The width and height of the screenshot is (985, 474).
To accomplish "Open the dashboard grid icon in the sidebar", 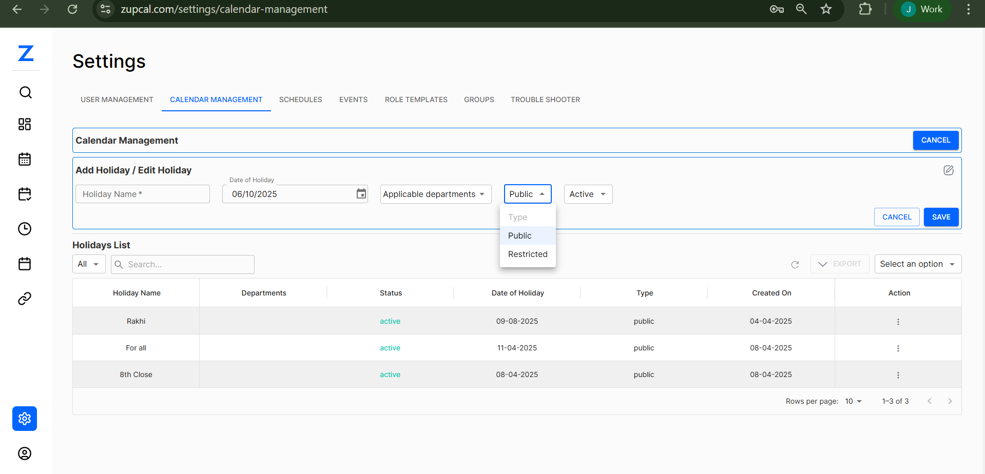I will pyautogui.click(x=25, y=124).
